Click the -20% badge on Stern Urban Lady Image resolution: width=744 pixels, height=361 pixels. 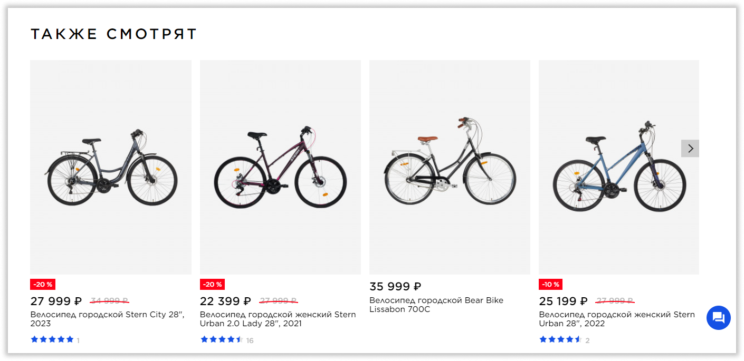point(212,284)
